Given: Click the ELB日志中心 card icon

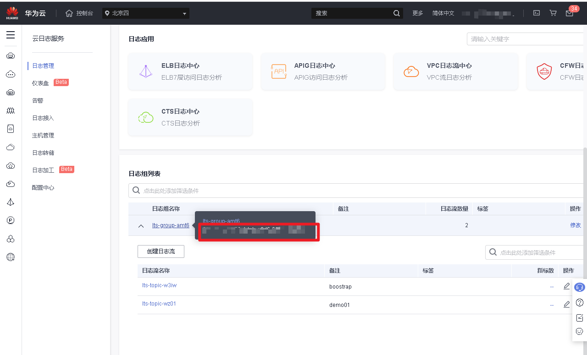Looking at the screenshot, I should (146, 71).
